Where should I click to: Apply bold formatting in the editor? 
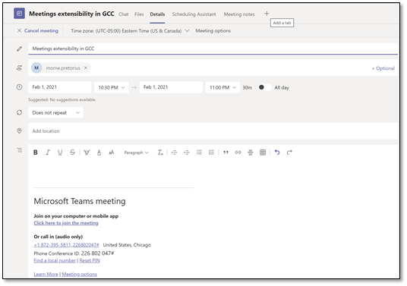point(36,152)
